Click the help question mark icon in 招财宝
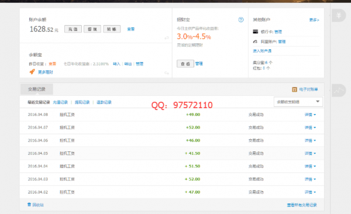The height and width of the screenshot is (214, 351). coord(241,20)
